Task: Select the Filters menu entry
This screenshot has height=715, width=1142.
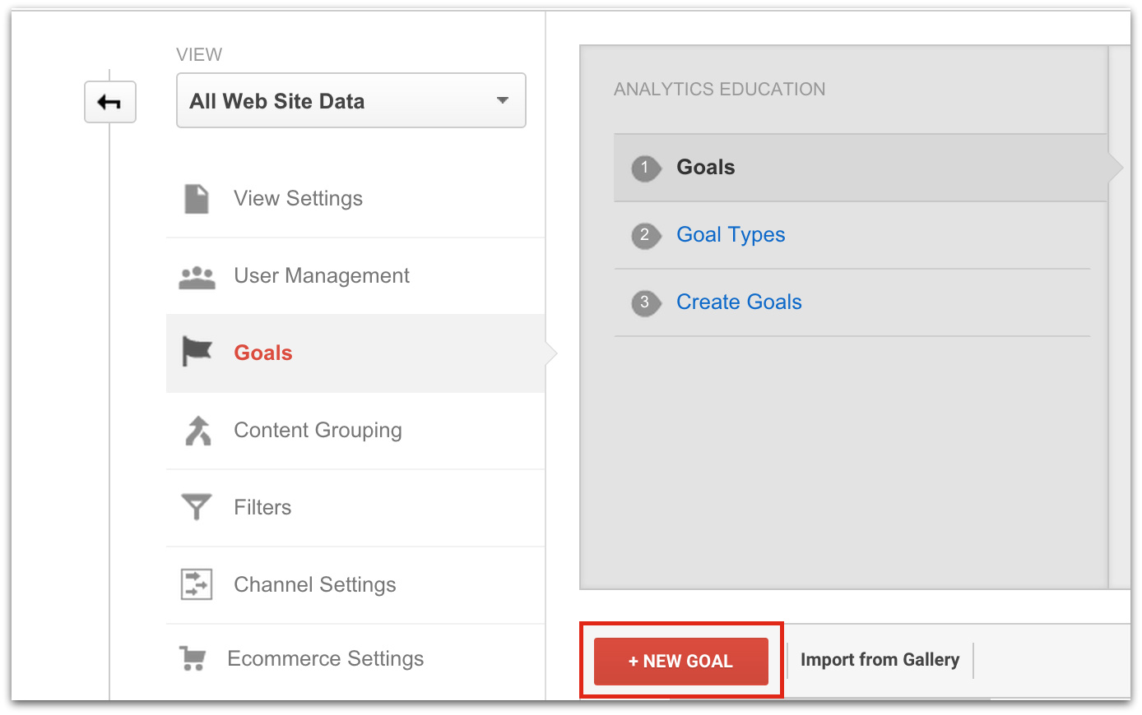Action: click(x=262, y=507)
